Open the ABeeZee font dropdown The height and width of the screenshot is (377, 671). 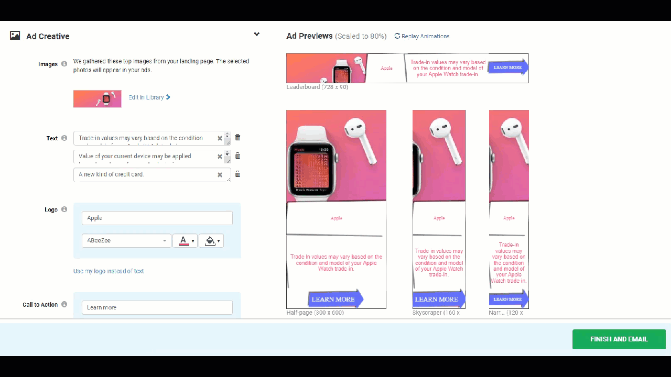(126, 240)
